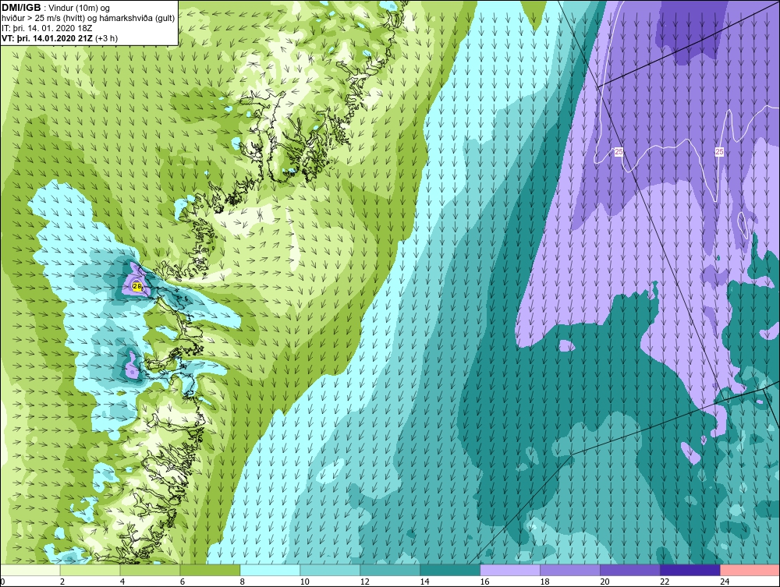Click the legend scale number 20
The width and height of the screenshot is (780, 587).
(x=604, y=582)
